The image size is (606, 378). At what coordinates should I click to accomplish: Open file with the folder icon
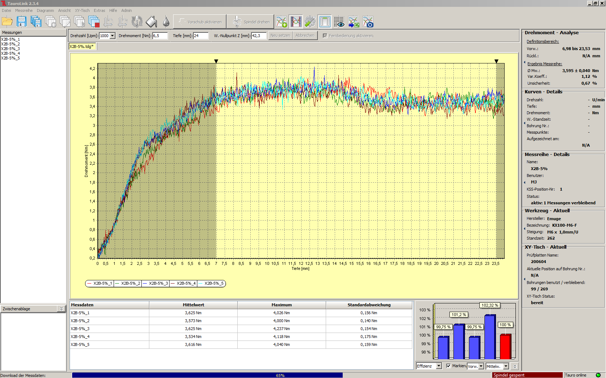tap(7, 22)
